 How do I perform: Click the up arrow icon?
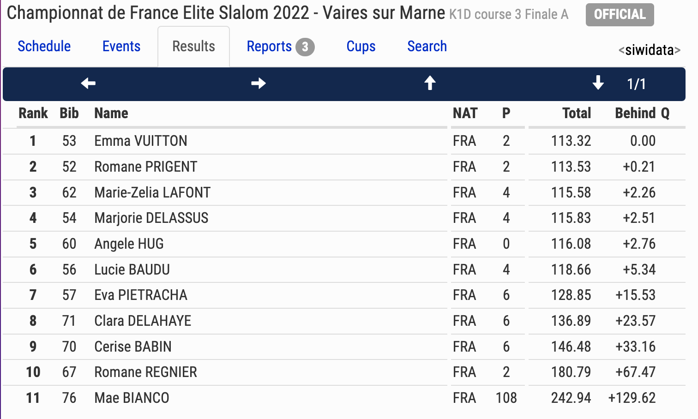430,84
